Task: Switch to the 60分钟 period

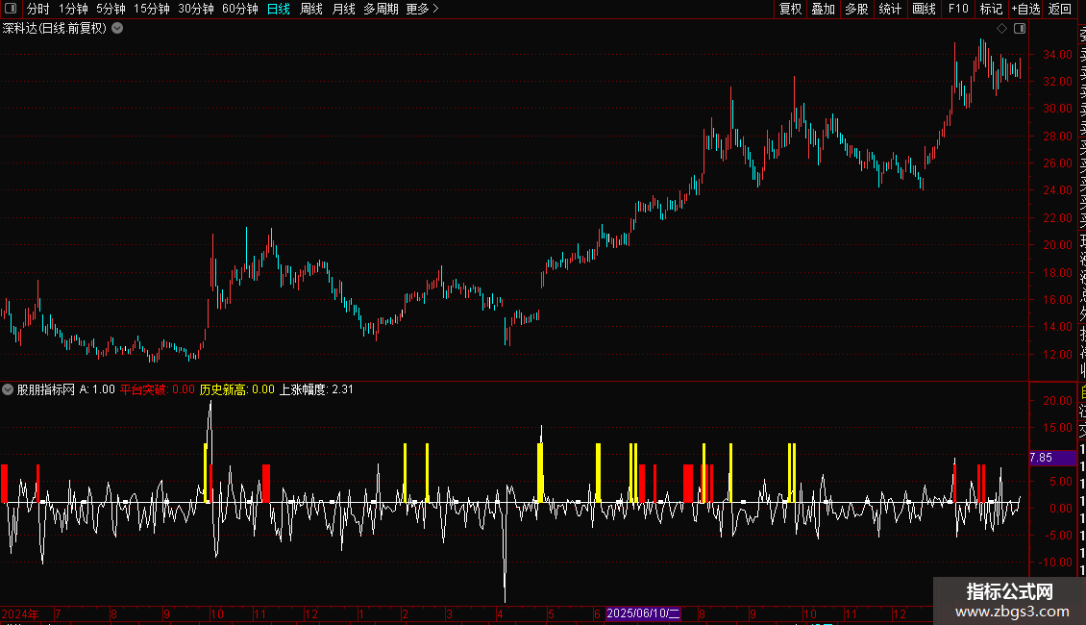Action: click(x=239, y=9)
